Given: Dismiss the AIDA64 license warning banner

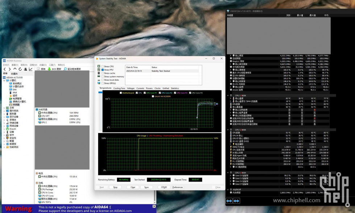Looking at the screenshot, I should 154,206.
